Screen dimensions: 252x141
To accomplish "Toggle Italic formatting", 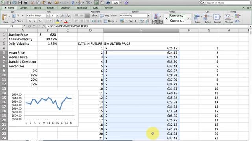I will pyautogui.click(x=35, y=21).
